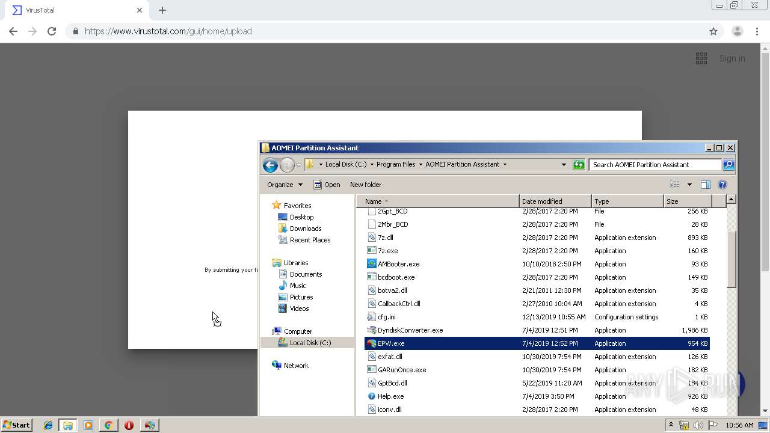770x433 pixels.
Task: Sort by Type column header
Action: (x=627, y=201)
